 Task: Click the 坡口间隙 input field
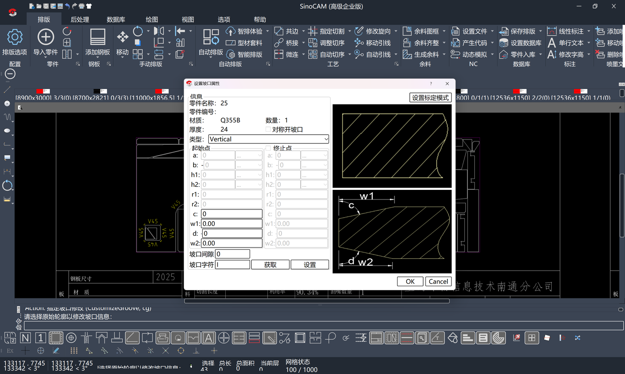(x=232, y=254)
